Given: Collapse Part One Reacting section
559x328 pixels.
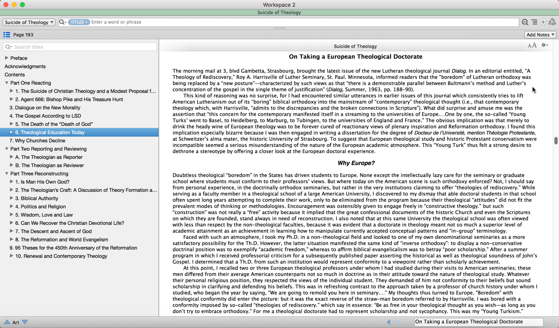Looking at the screenshot, I should click(x=6, y=83).
